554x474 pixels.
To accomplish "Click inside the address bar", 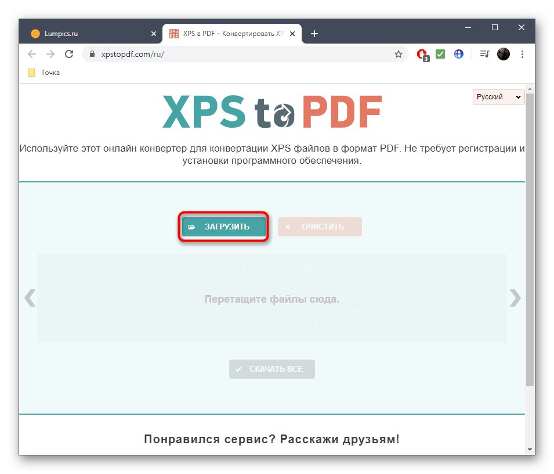I will [x=232, y=53].
